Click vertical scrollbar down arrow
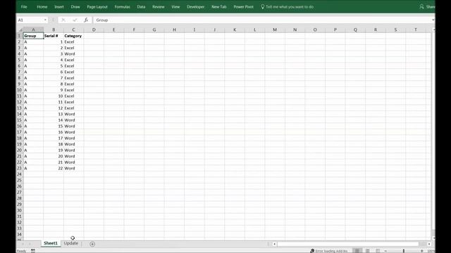The width and height of the screenshot is (451, 253). tap(433, 238)
